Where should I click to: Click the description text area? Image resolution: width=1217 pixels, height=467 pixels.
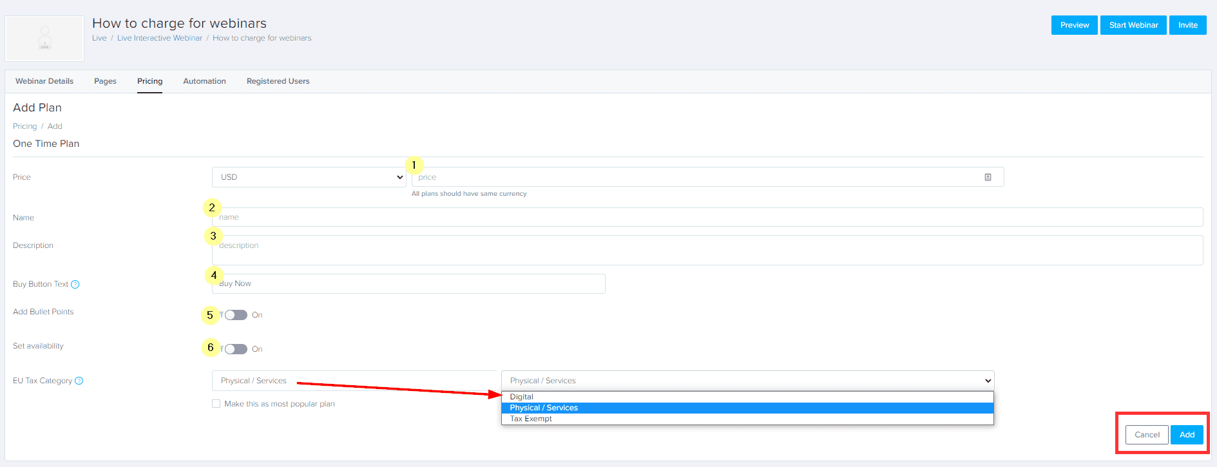click(x=707, y=250)
